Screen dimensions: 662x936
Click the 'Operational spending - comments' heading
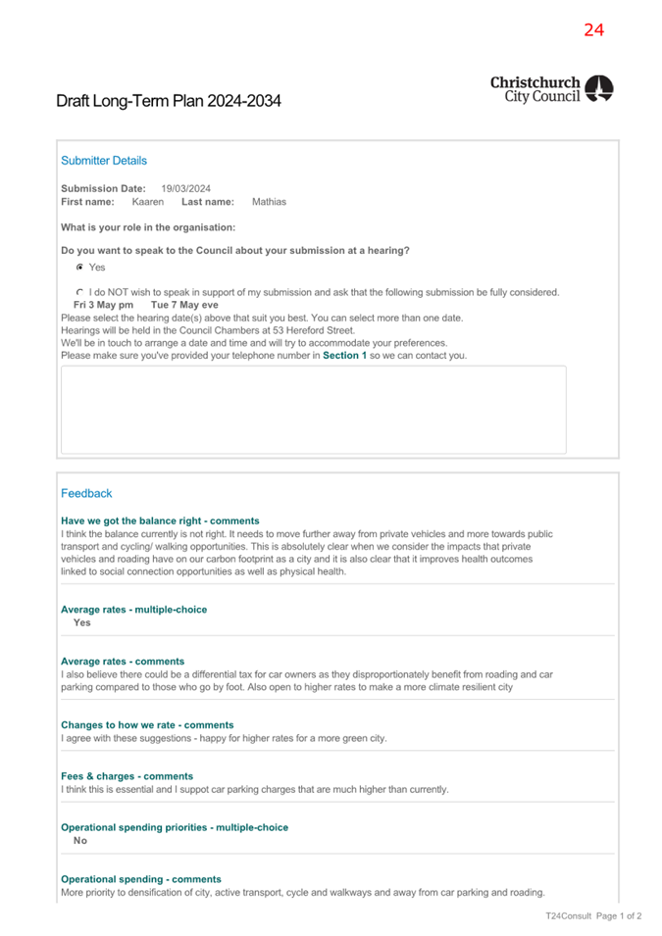[x=140, y=879]
